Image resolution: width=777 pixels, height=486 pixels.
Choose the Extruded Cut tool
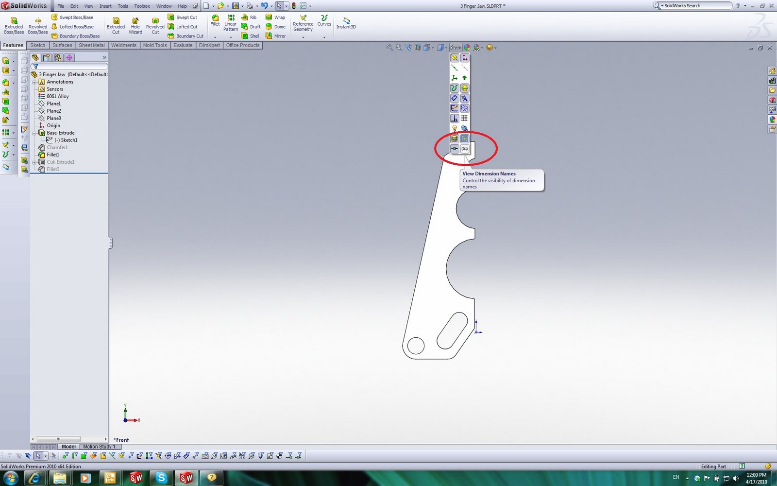[x=116, y=26]
